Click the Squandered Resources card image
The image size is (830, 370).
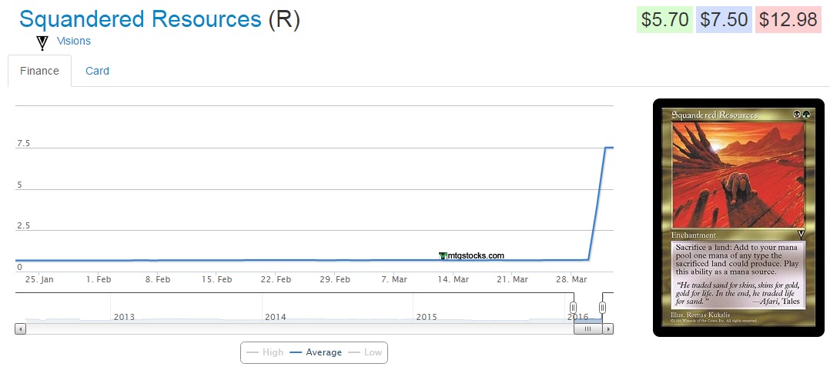click(x=738, y=218)
